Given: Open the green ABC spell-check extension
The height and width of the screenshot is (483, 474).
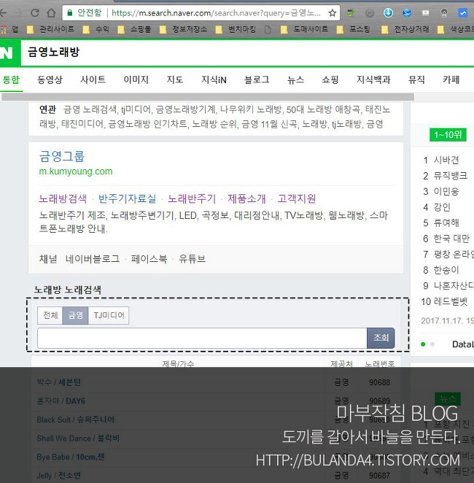Looking at the screenshot, I should [350, 12].
